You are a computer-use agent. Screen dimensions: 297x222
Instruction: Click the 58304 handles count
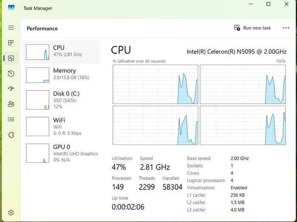172,187
